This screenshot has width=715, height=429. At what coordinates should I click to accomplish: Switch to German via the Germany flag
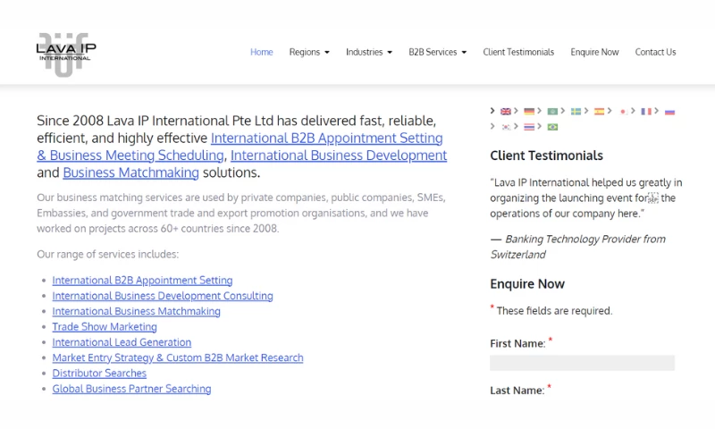(529, 112)
